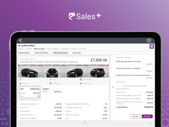Click the Cash Deposit row

41,111
